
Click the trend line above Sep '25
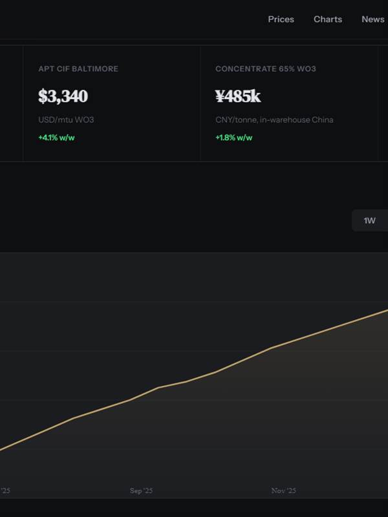[x=140, y=395]
